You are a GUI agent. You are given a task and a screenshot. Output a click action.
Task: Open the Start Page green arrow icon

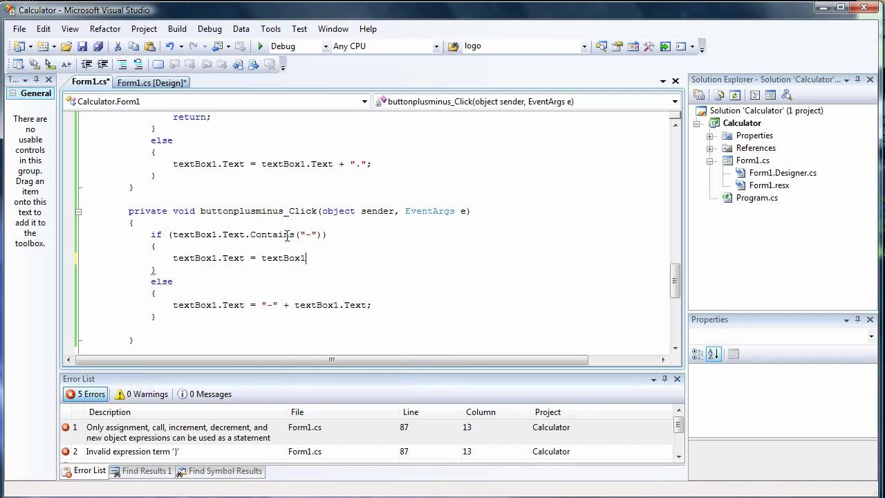coord(665,46)
